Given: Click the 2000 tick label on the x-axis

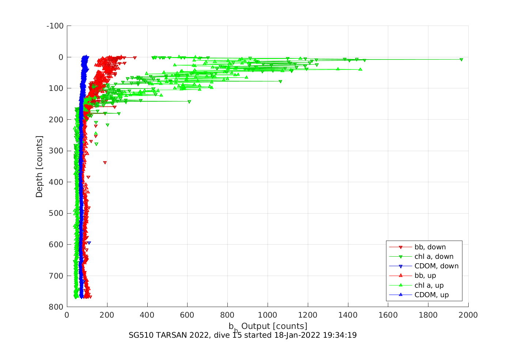Looking at the screenshot, I should pyautogui.click(x=468, y=315).
